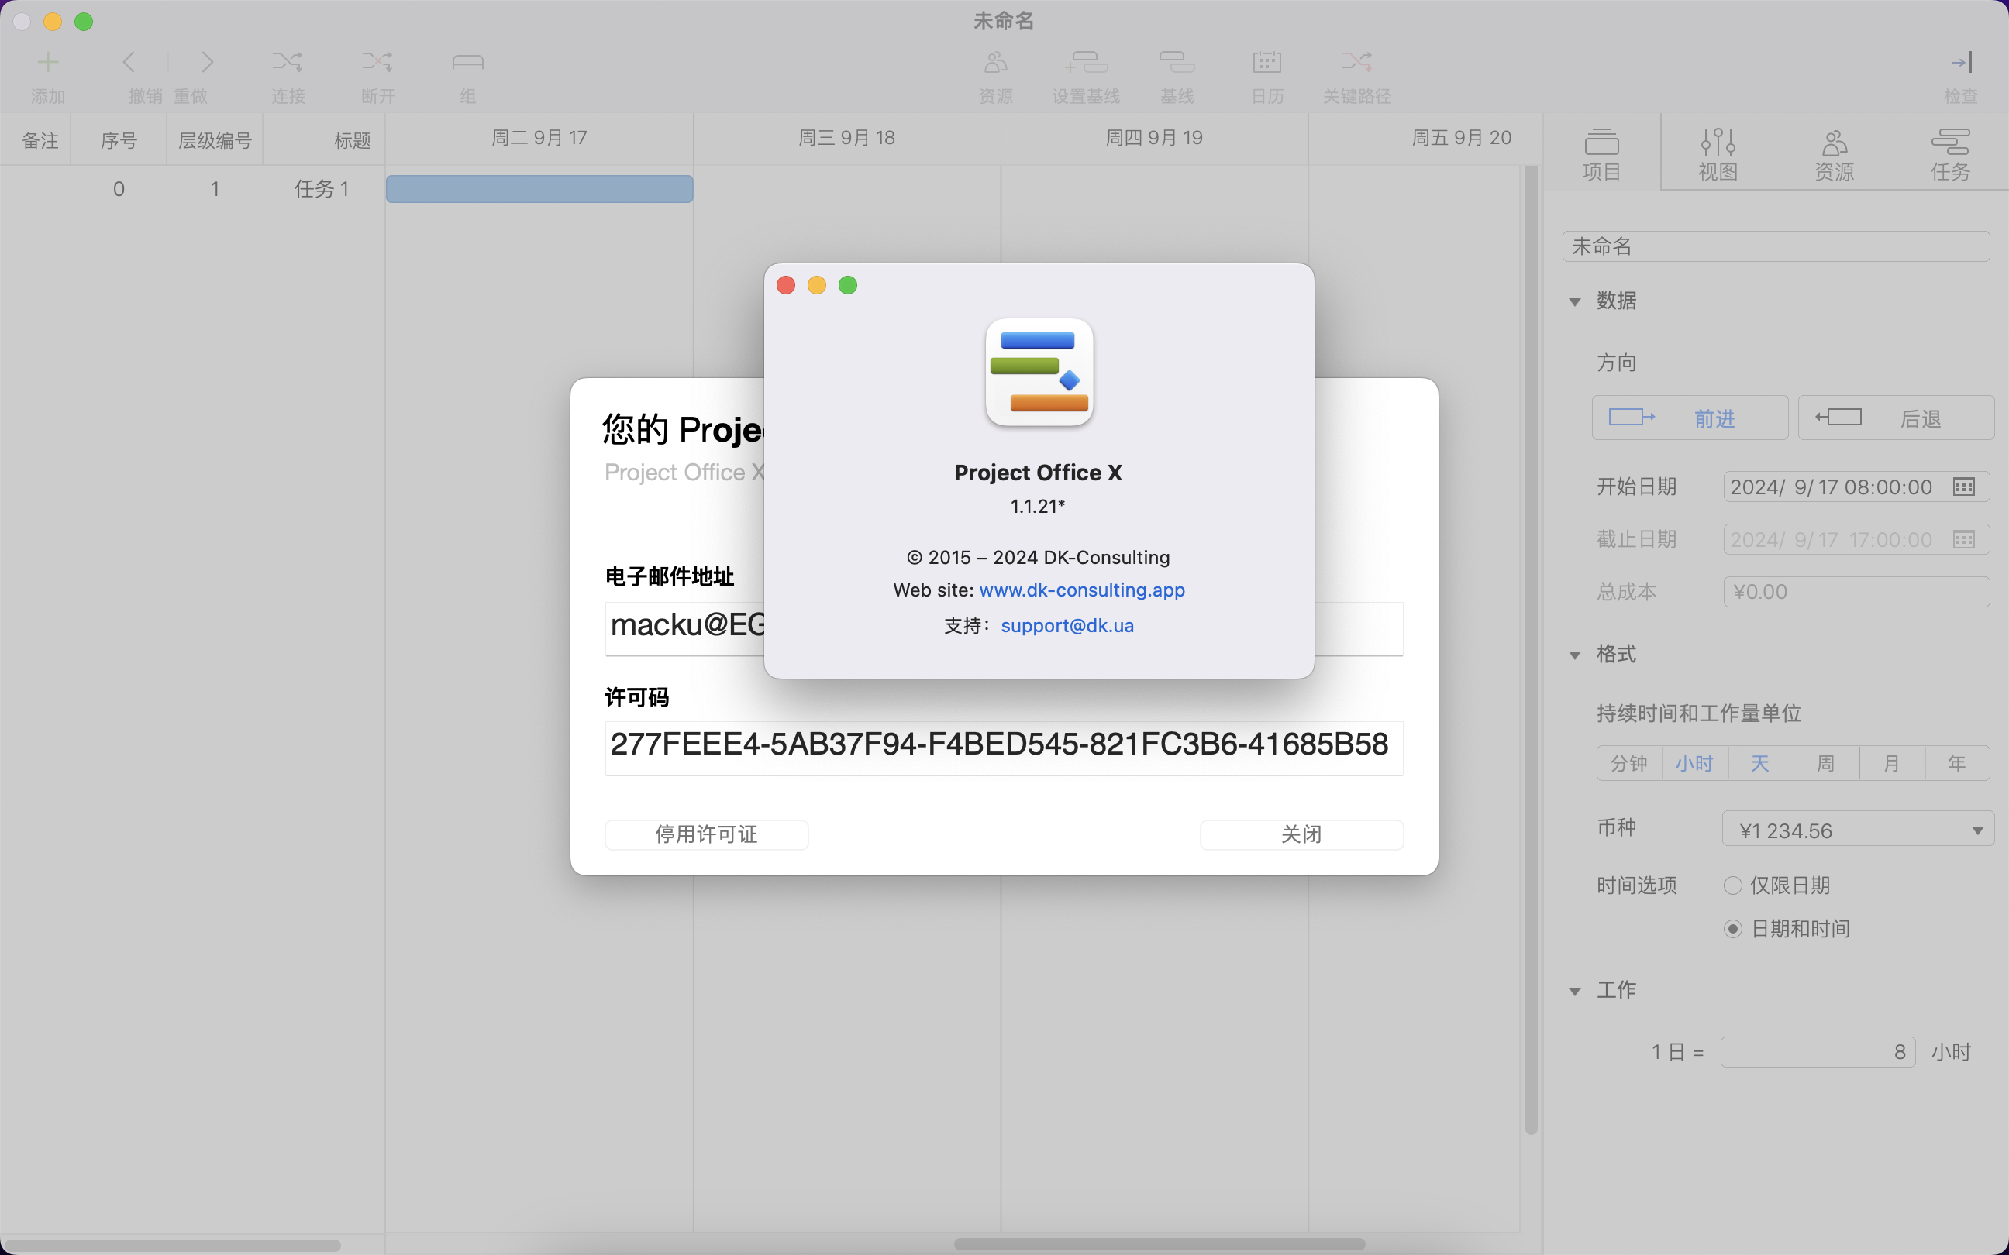Open calendar picker for start date (开始日期)
This screenshot has height=1255, width=2009.
click(x=1963, y=487)
